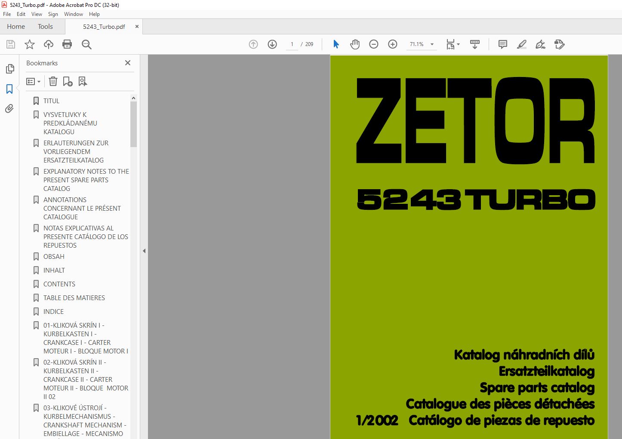
Task: Zoom out with minus icon
Action: (374, 44)
